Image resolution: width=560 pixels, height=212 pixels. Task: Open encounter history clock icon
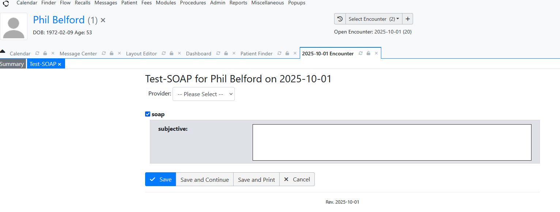[x=340, y=19]
